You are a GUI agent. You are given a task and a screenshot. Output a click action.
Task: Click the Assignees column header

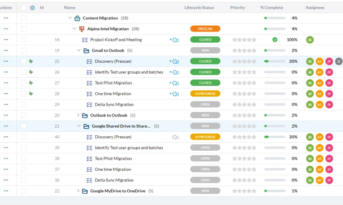[x=315, y=8]
